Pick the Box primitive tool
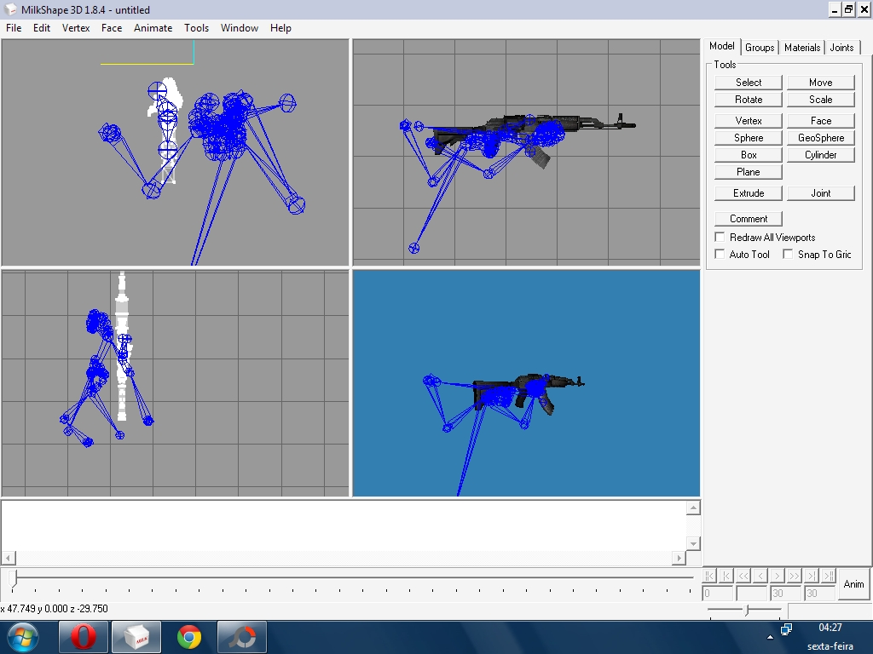Image resolution: width=873 pixels, height=654 pixels. click(749, 155)
